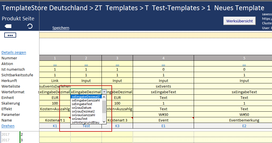Open the Werteformat dropdown arrow

click(x=104, y=92)
